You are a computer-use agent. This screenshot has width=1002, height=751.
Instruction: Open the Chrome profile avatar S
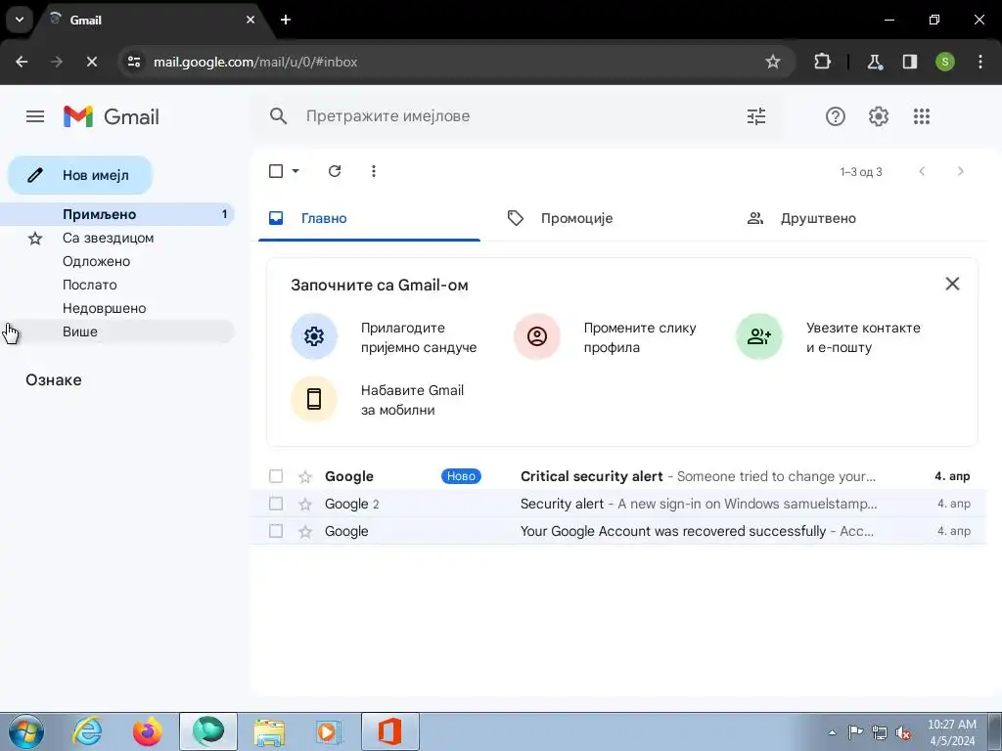(x=945, y=62)
